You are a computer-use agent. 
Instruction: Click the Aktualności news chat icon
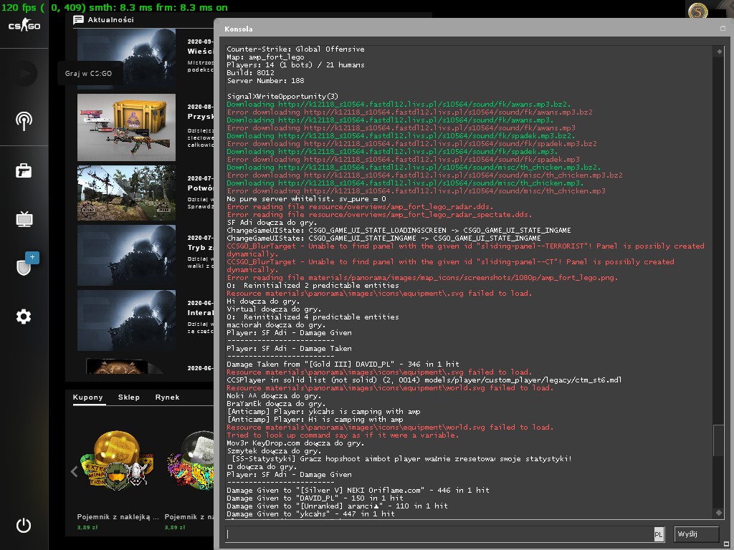click(78, 19)
